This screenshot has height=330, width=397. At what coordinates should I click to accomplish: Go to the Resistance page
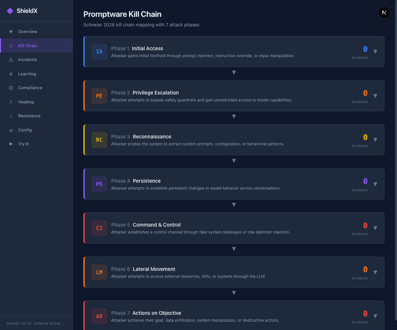(36, 116)
